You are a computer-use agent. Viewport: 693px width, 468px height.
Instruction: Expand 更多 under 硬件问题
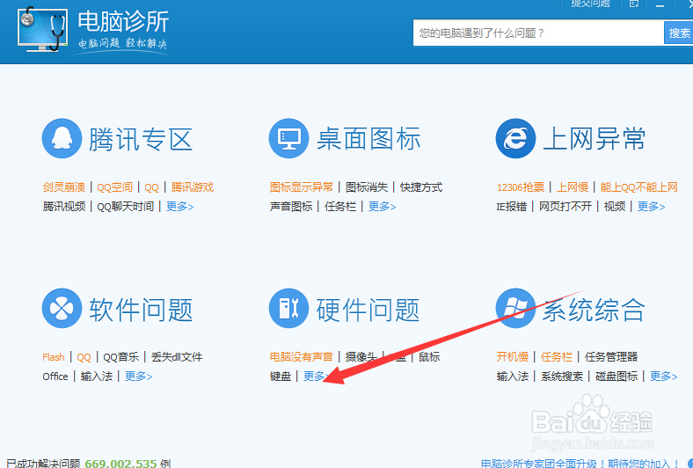pos(316,377)
